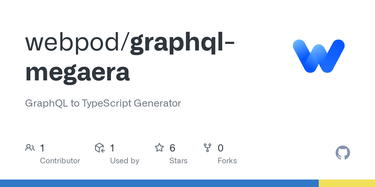The width and height of the screenshot is (375, 187).
Task: Click the Stars label text
Action: (x=178, y=161)
